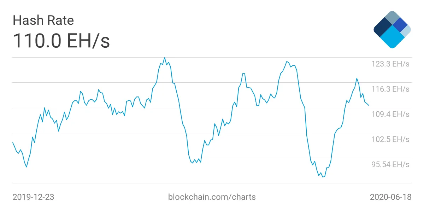Select the 95.54 EH/s axis label
The height and width of the screenshot is (212, 424).
(390, 164)
